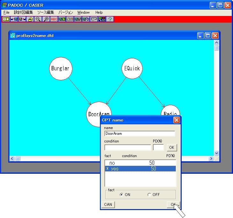233x218 pixels.
Task: Click the first toolbar icon on the left
Action: 6,19
